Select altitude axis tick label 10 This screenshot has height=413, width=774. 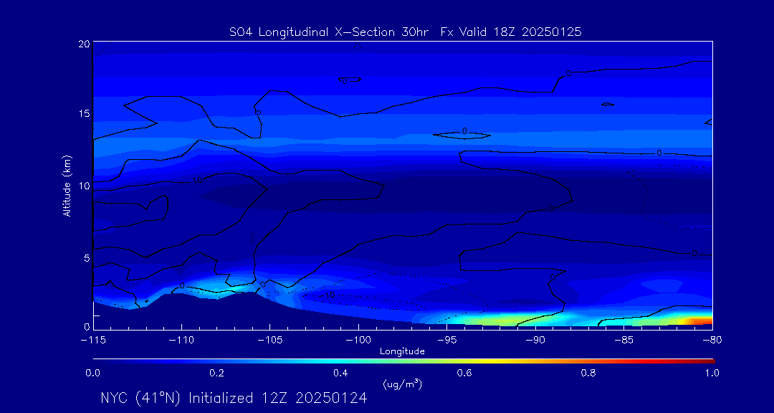[85, 186]
